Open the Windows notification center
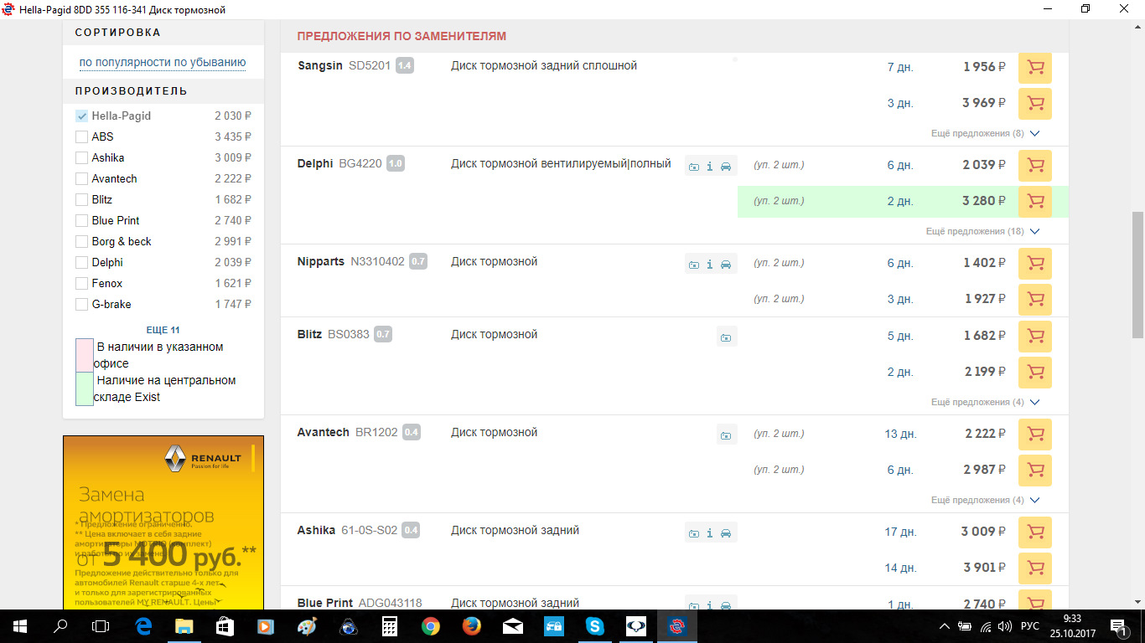1145x643 pixels. 1118,626
